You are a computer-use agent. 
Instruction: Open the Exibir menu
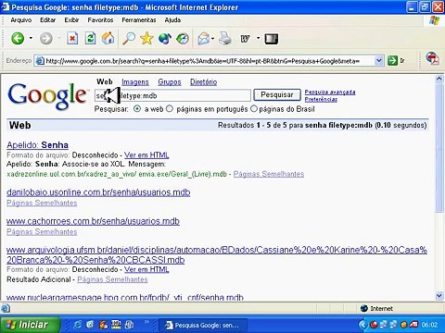pyautogui.click(x=71, y=20)
